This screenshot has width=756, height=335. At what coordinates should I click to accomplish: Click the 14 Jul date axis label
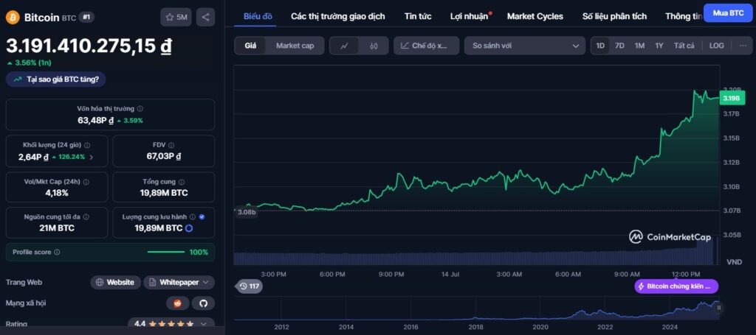coord(450,274)
